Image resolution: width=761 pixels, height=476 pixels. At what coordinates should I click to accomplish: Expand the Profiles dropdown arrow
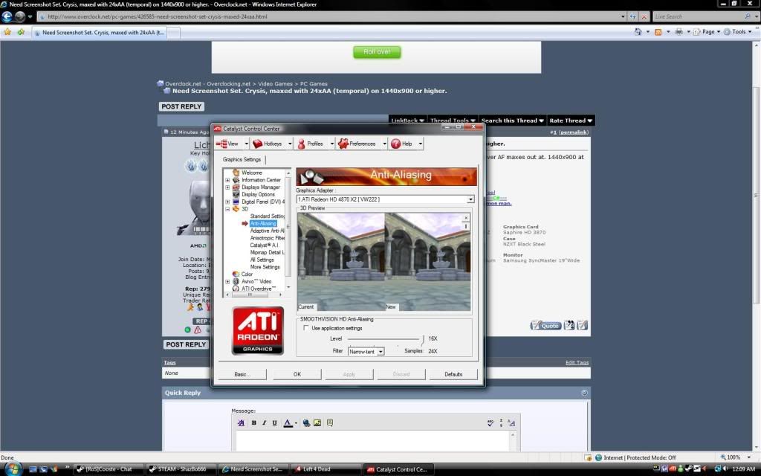pyautogui.click(x=332, y=144)
